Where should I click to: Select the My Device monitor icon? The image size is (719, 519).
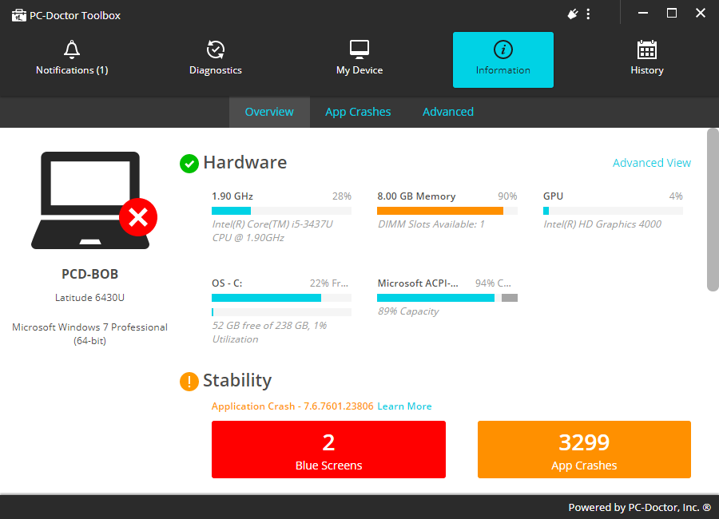(x=359, y=50)
